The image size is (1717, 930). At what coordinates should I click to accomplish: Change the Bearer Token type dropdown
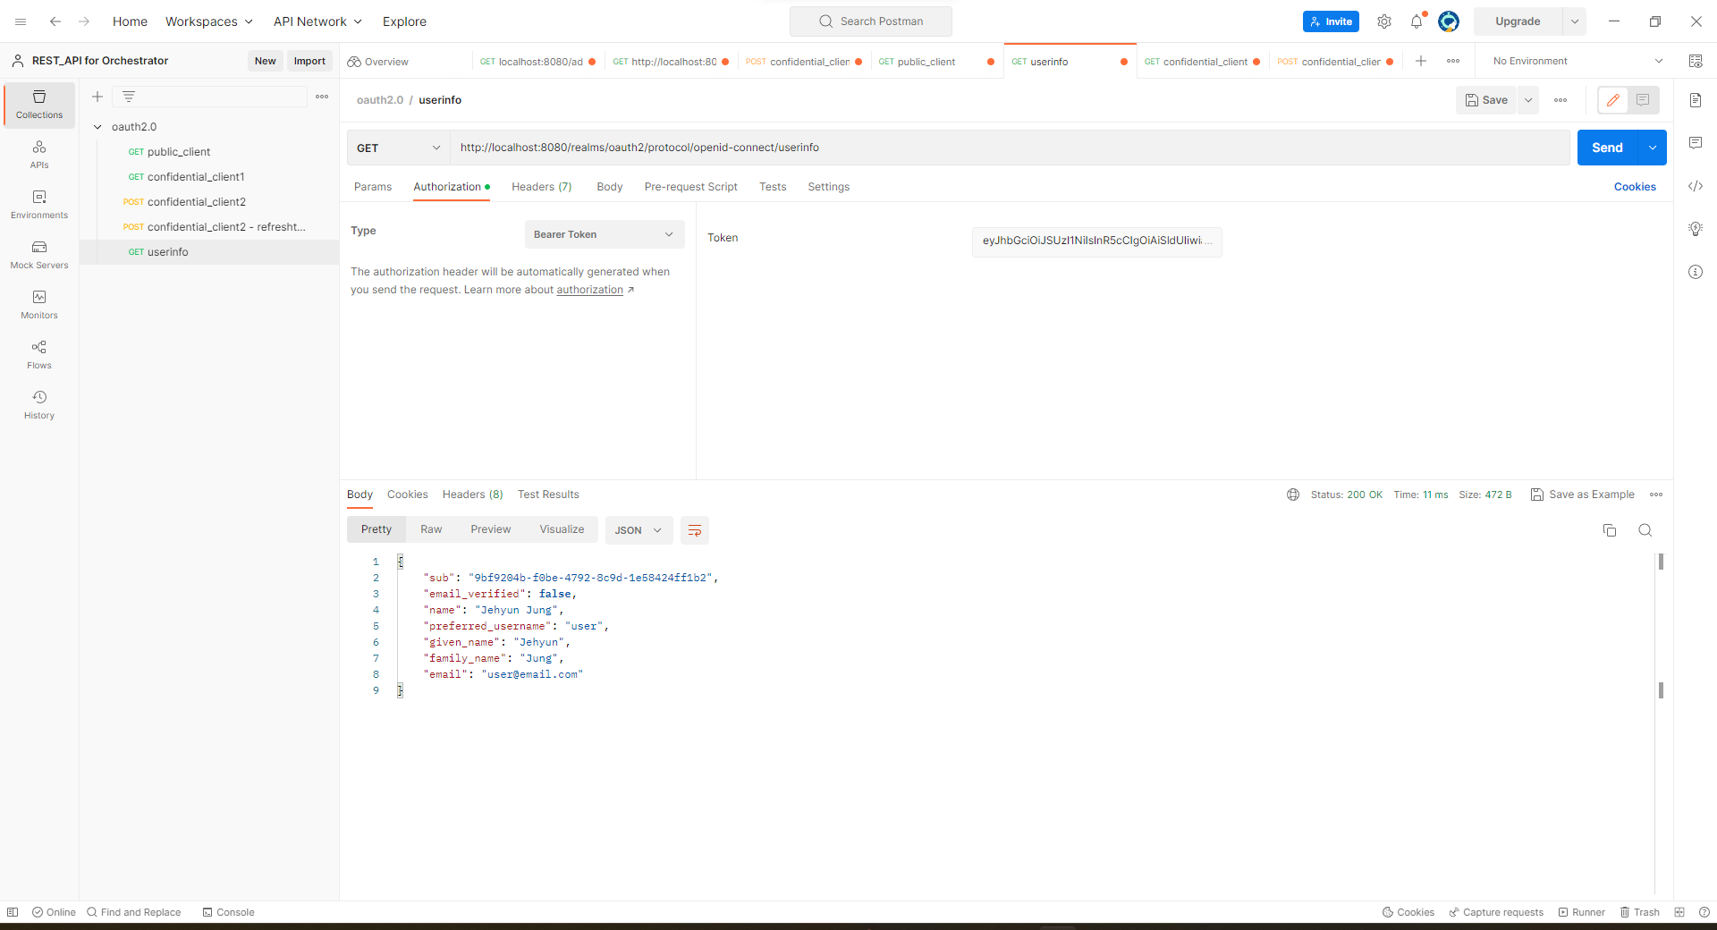tap(605, 234)
